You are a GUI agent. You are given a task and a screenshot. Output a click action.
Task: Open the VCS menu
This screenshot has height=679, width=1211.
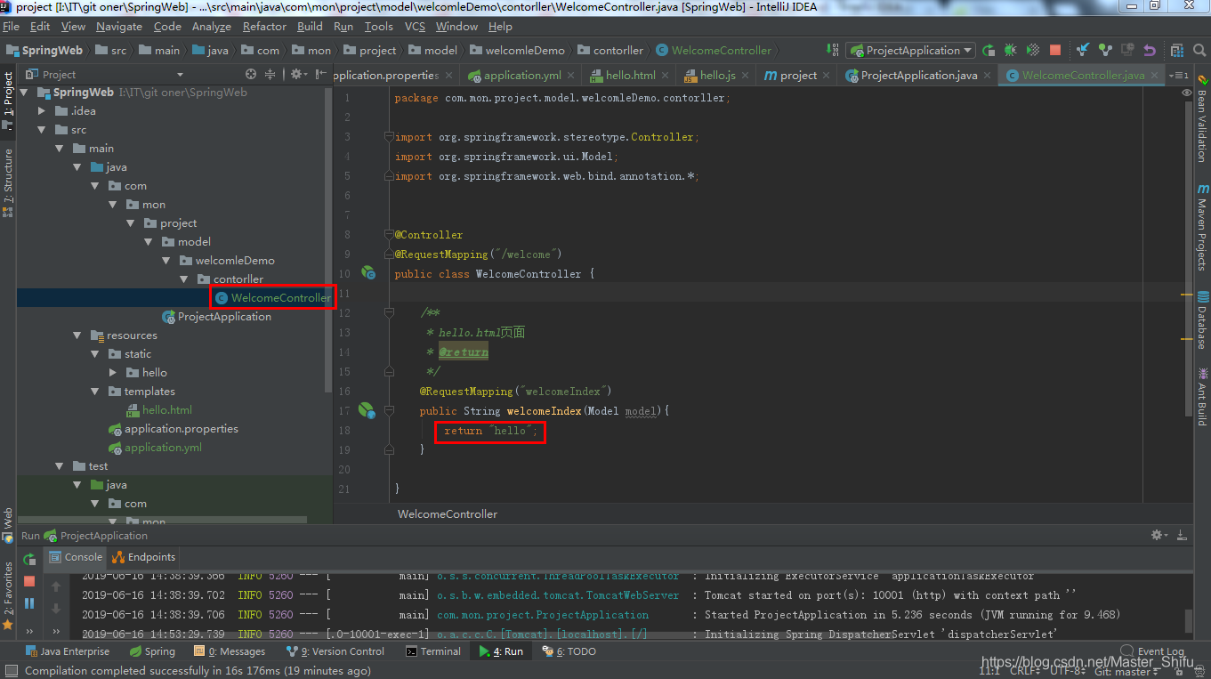tap(415, 27)
